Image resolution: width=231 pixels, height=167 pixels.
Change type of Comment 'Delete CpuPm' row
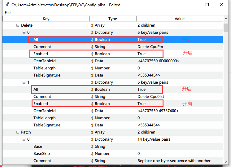pyautogui.click(x=92, y=47)
